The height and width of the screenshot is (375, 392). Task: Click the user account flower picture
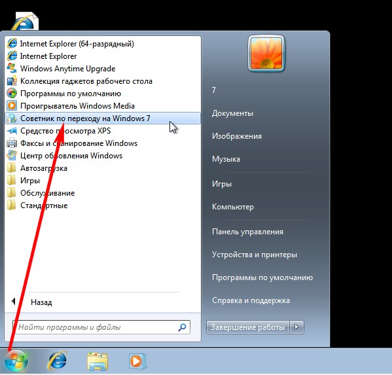[266, 53]
